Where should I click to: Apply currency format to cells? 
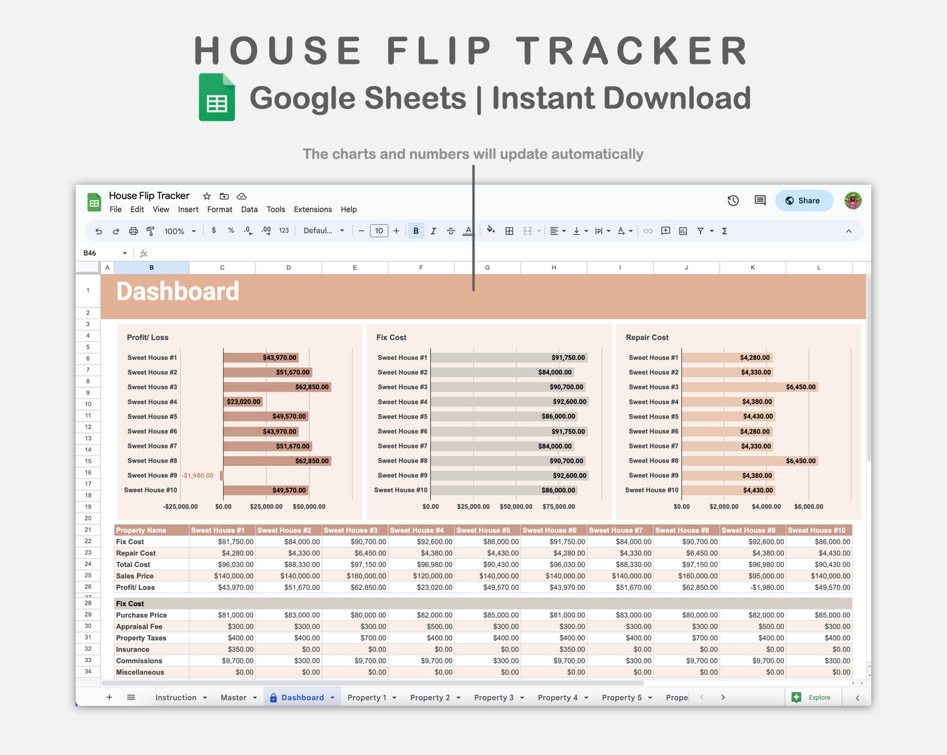click(x=214, y=231)
